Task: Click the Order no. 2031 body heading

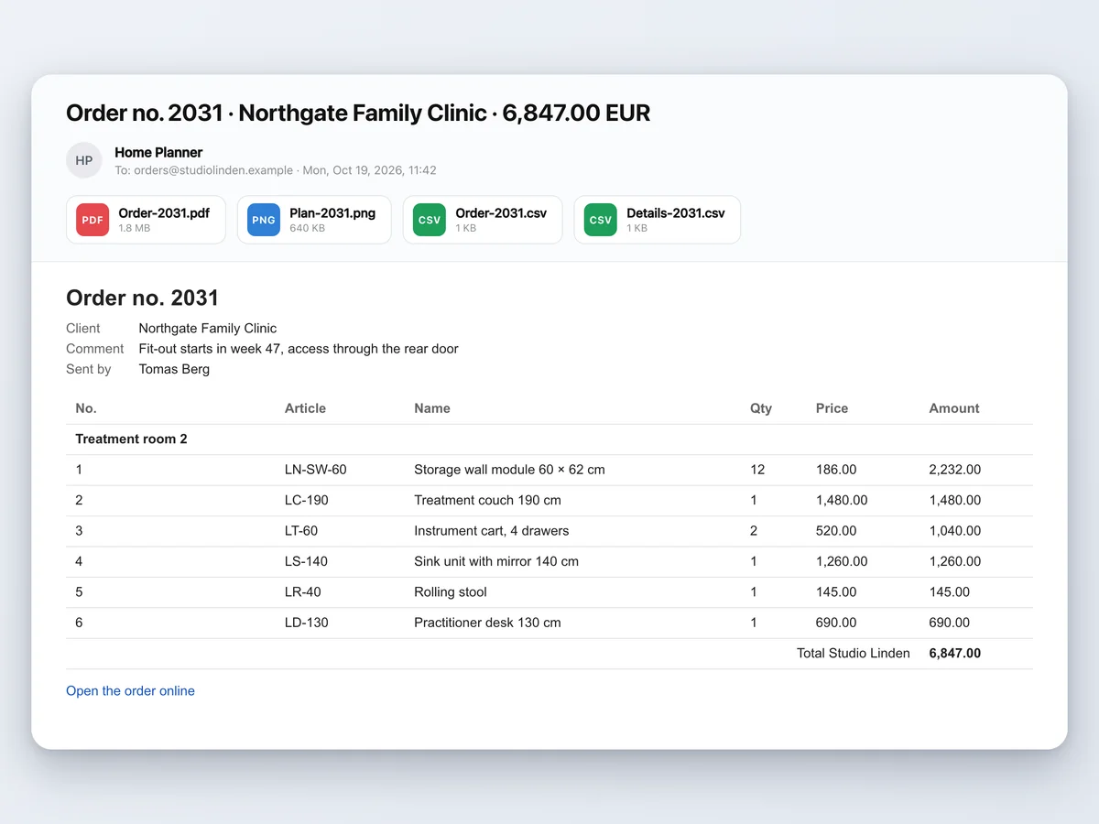Action: pyautogui.click(x=143, y=298)
